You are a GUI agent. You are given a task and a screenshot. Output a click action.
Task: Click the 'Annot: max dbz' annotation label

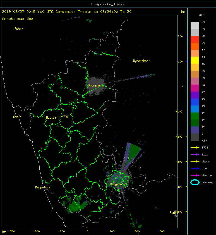pos(18,19)
